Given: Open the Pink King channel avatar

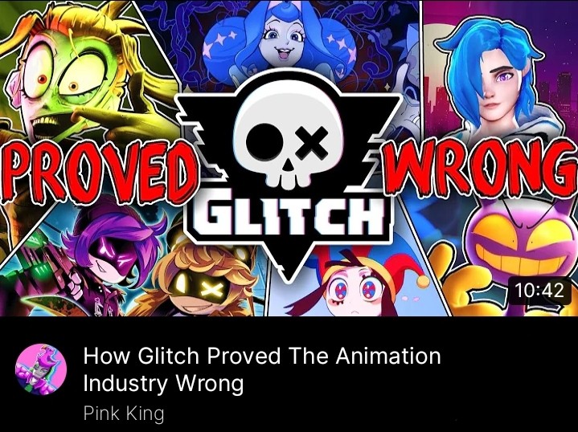Looking at the screenshot, I should tap(41, 369).
